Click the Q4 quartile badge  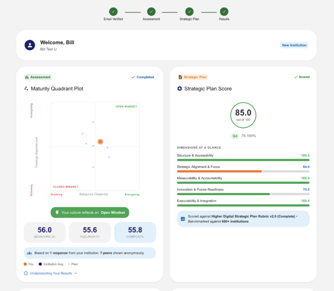point(235,136)
